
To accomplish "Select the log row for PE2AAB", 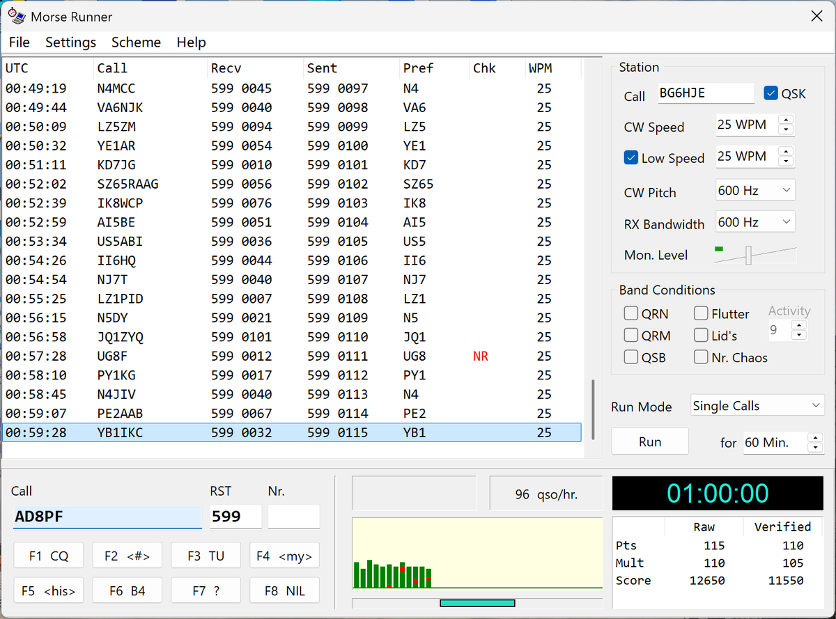I will pyautogui.click(x=292, y=414).
